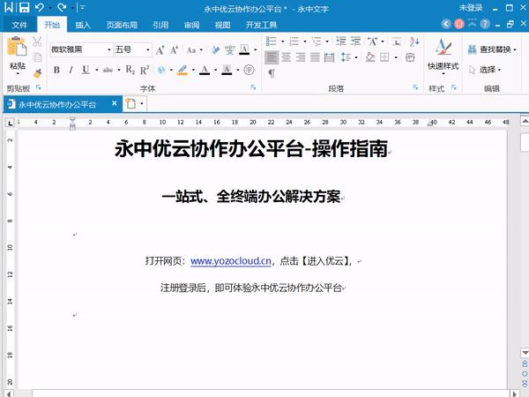This screenshot has width=529, height=397.
Task: Open the font size dropdown (五号)
Action: [x=148, y=50]
